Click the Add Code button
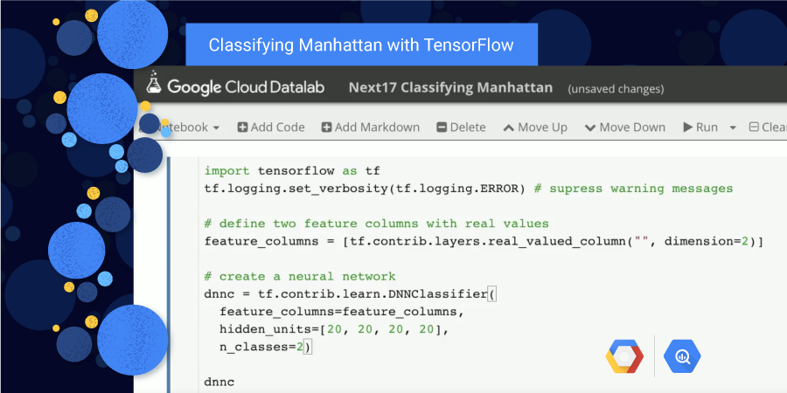The width and height of the screenshot is (787, 393). [x=271, y=128]
